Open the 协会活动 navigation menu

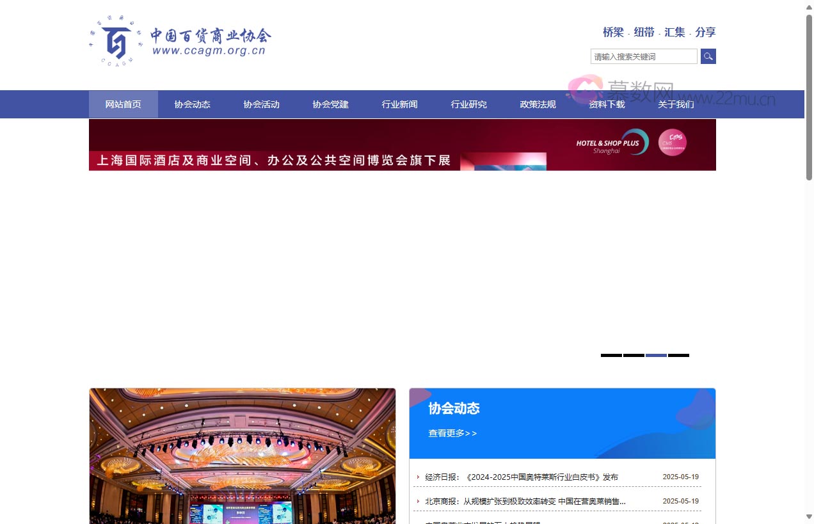click(x=261, y=104)
